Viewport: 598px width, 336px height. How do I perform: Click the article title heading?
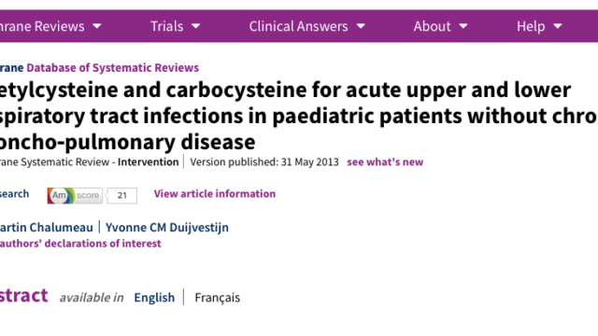[x=299, y=116]
